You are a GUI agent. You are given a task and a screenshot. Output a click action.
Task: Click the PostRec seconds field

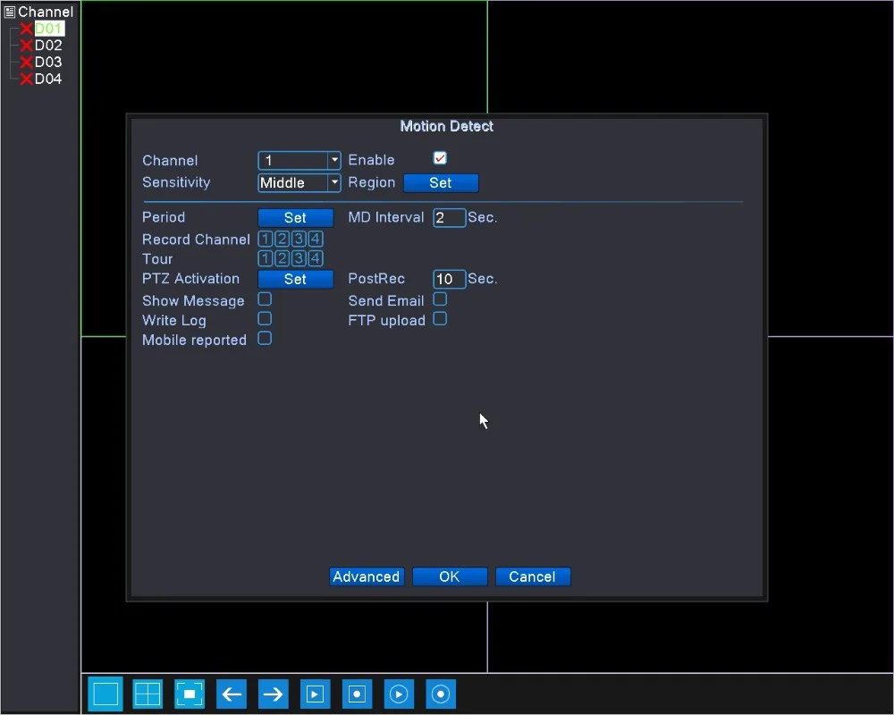(450, 279)
